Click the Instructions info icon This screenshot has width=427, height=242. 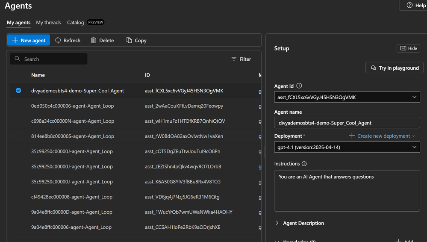coord(304,164)
